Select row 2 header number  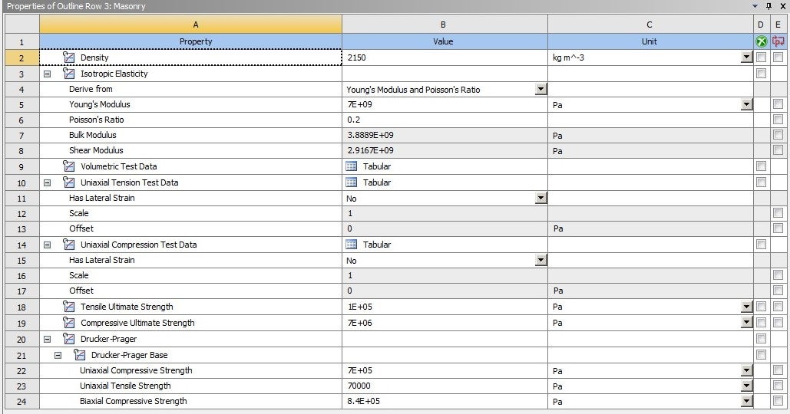[x=21, y=58]
